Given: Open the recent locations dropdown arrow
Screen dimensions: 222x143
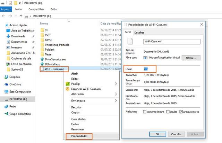Looking at the screenshot, I should pos(16,16).
